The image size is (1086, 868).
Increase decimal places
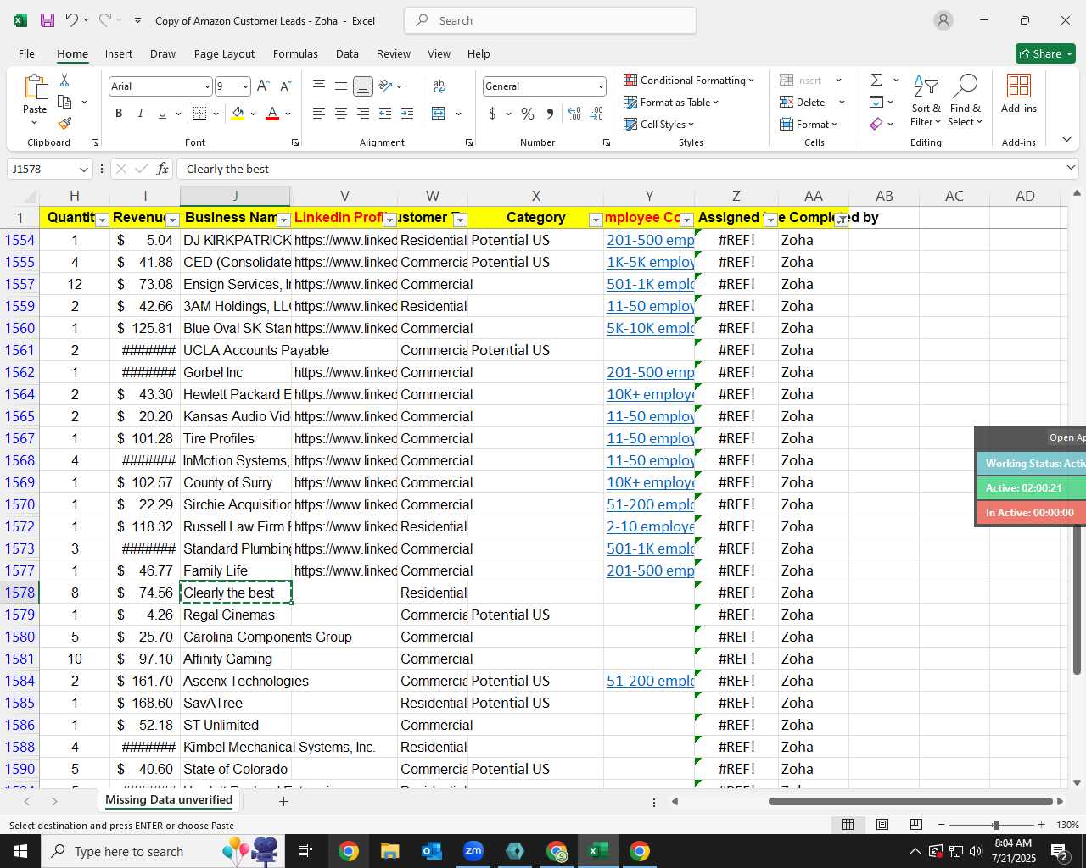[x=574, y=114]
